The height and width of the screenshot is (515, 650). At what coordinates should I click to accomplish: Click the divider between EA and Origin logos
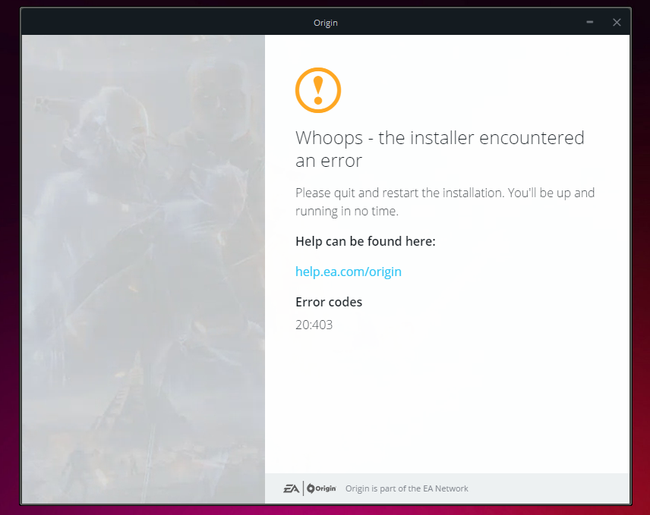(303, 488)
